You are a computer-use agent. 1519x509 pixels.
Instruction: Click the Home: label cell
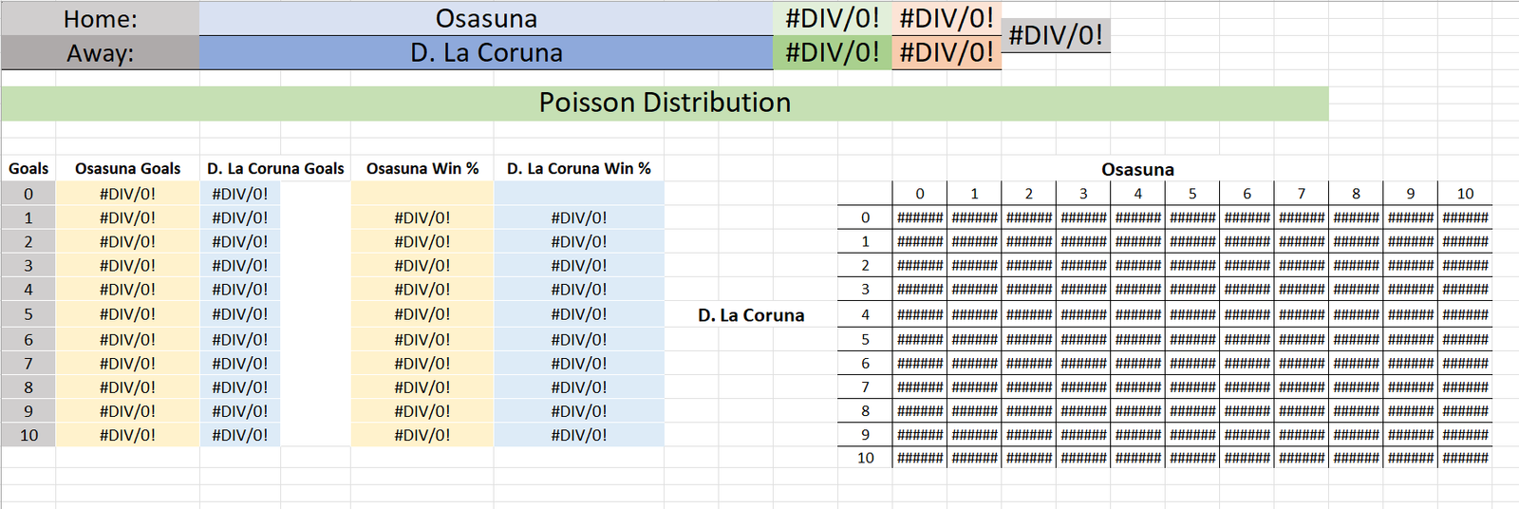tap(100, 18)
